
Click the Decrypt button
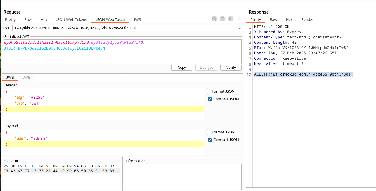click(206, 67)
